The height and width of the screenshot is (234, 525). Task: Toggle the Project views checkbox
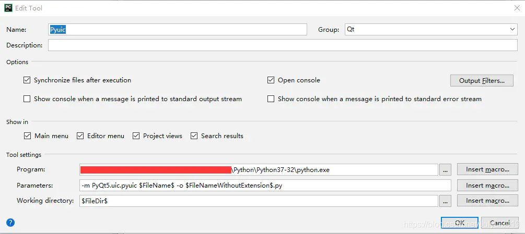pos(136,136)
